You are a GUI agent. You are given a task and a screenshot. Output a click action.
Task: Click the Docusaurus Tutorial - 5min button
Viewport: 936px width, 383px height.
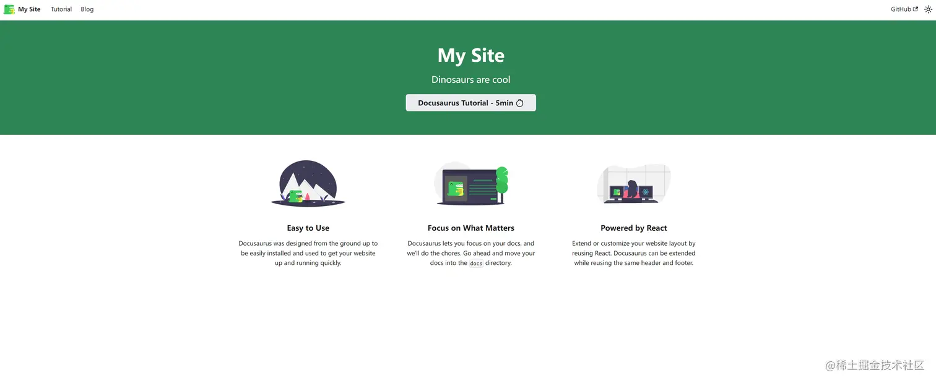coord(470,103)
